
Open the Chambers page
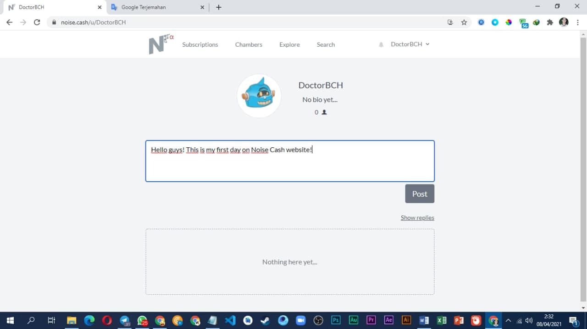249,44
